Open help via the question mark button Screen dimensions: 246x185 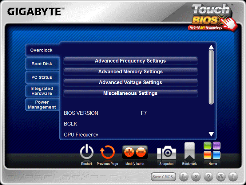click(208, 177)
